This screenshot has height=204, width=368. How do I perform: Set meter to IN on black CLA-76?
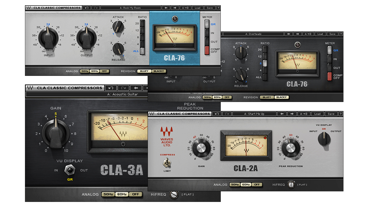[x=330, y=59]
